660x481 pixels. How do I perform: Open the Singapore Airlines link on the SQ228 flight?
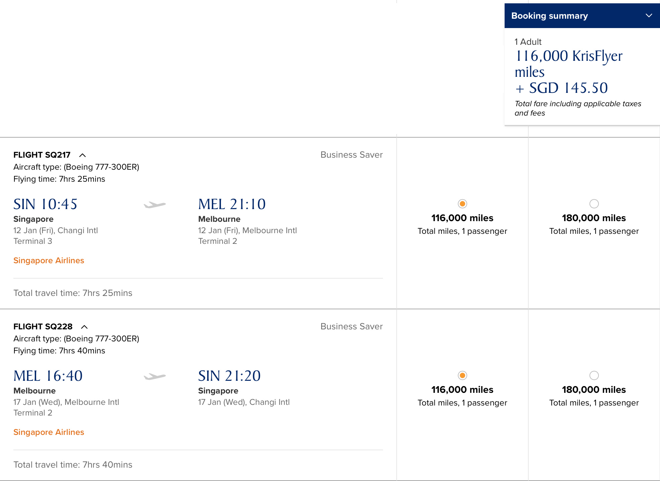[x=48, y=432]
